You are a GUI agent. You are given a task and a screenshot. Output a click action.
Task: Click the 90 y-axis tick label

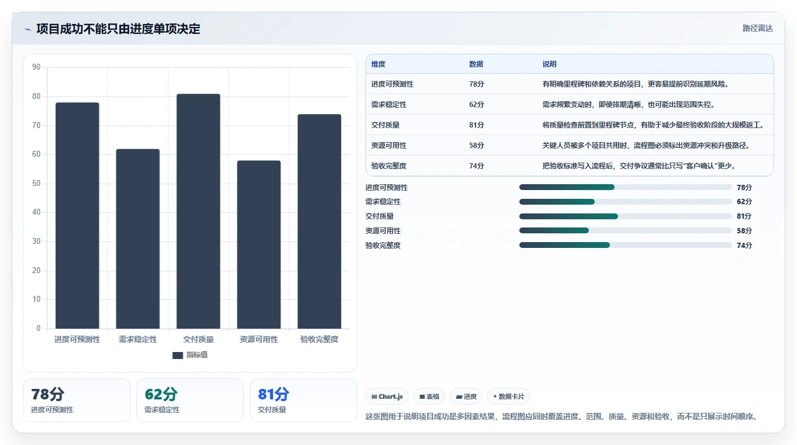tap(36, 67)
